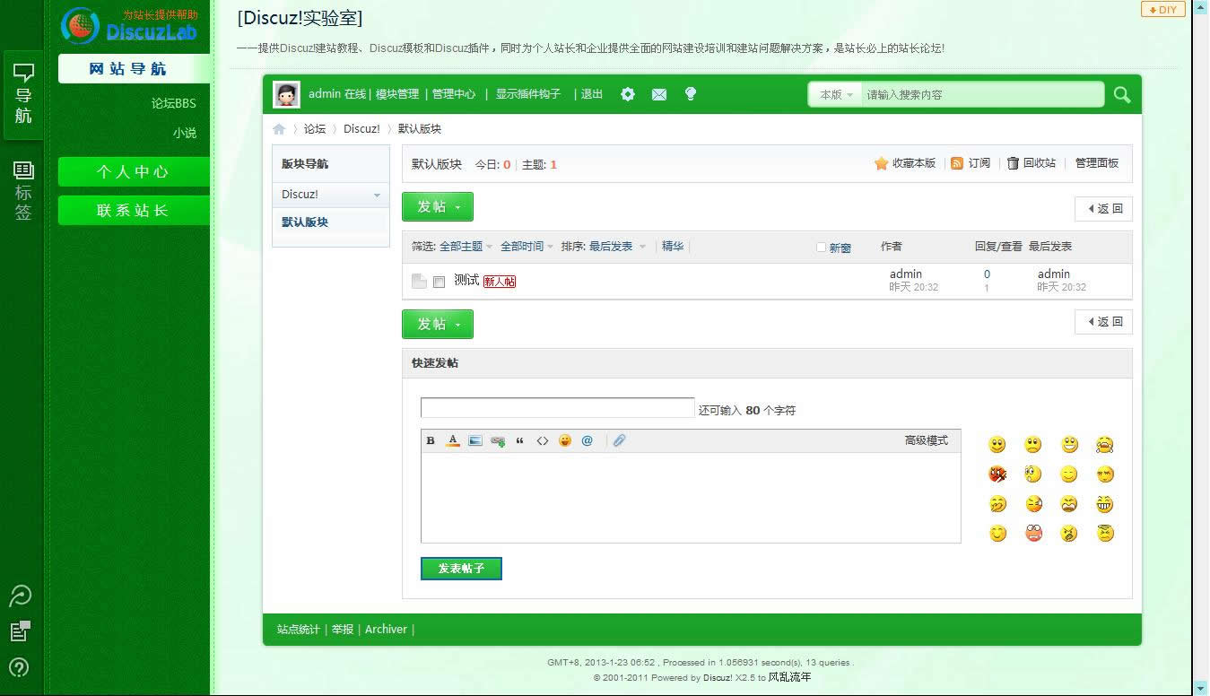
Task: Open 个人中心 in sidebar
Action: [x=134, y=172]
